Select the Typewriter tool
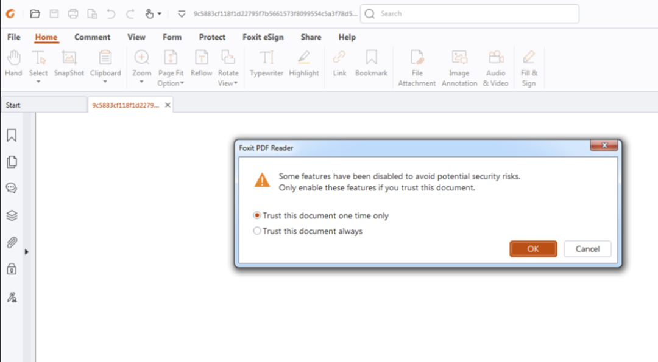 pyautogui.click(x=266, y=63)
